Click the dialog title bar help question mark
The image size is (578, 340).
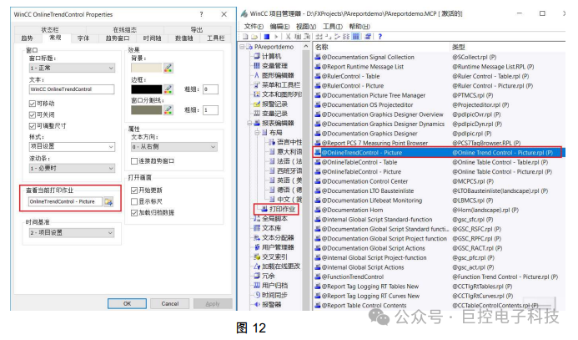pyautogui.click(x=201, y=14)
